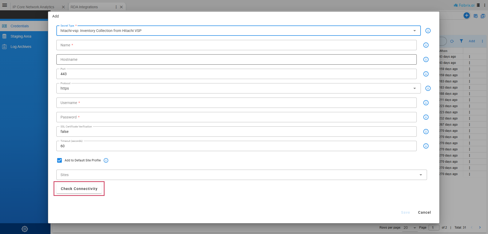Click the 211 days ago cell
This screenshot has width=488, height=234.
point(449,100)
